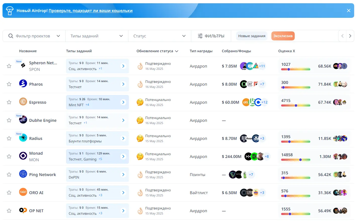Click Spheron's X score bar at 1027
Viewport: 356px width, 221px height.
[x=296, y=69]
